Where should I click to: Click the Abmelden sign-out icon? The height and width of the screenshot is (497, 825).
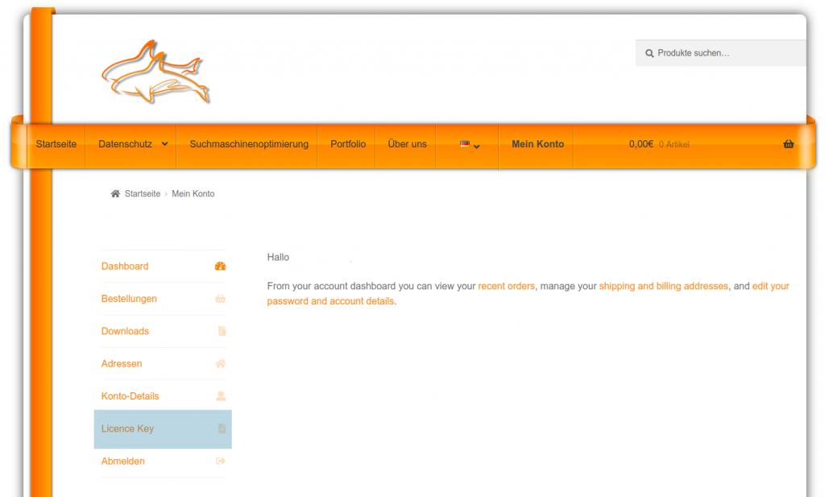pyautogui.click(x=221, y=462)
